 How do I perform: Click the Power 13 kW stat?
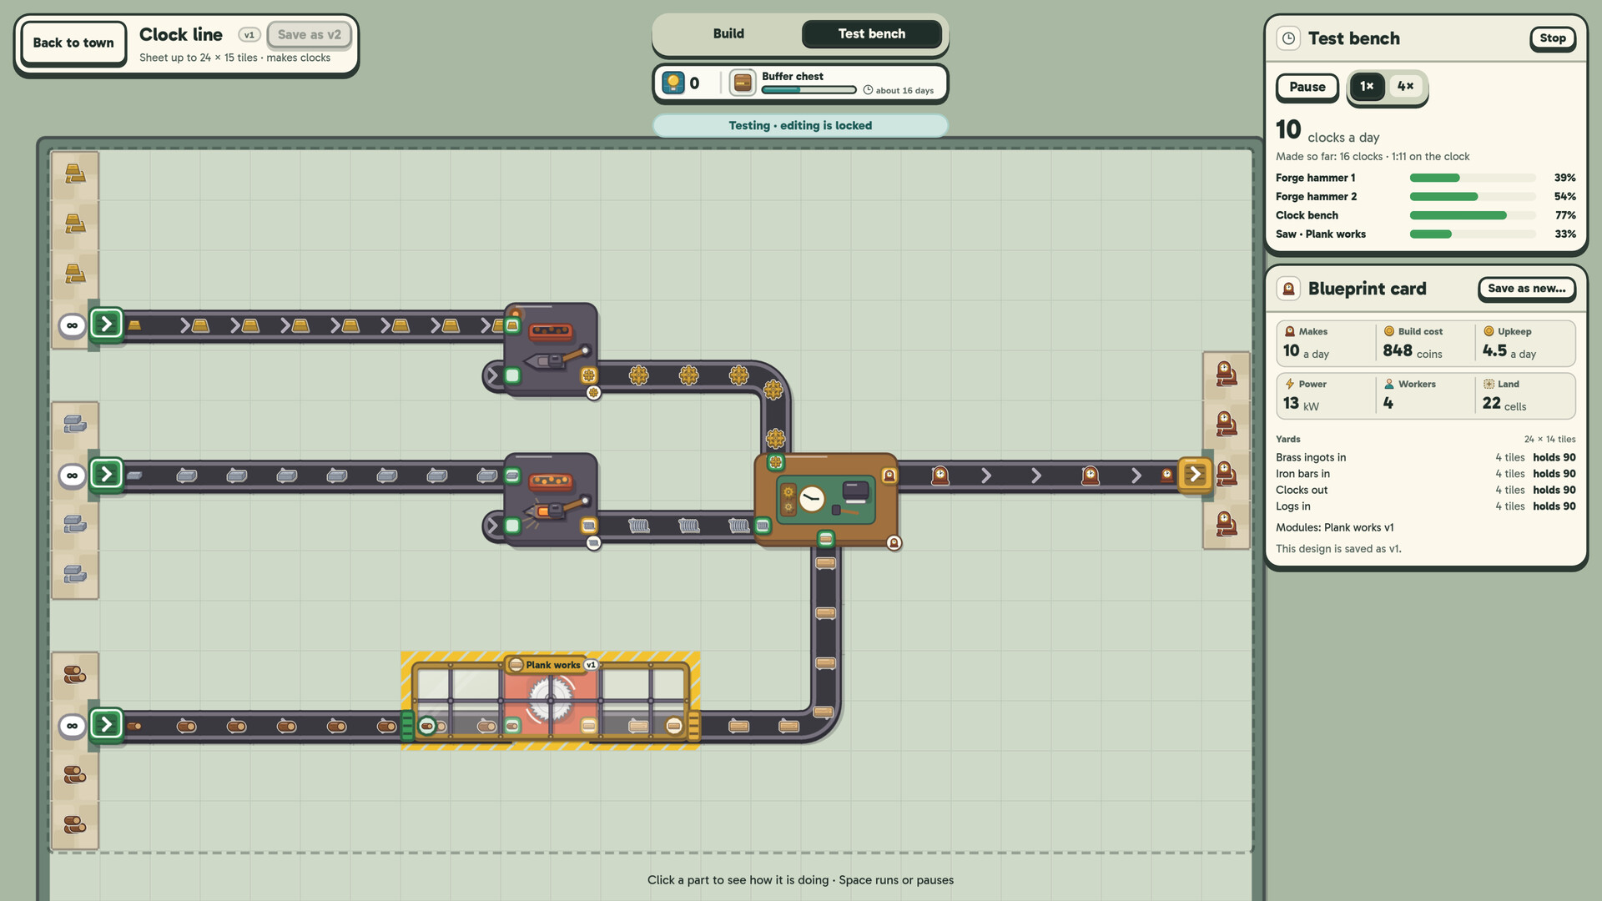click(1325, 395)
